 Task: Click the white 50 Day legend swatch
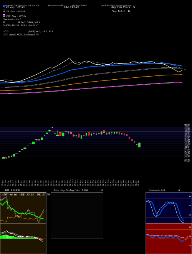(4, 11)
